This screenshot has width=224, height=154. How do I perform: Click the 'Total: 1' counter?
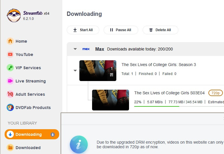coord(127,74)
